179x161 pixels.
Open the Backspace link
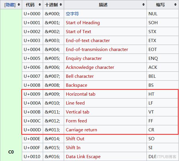click(x=76, y=85)
